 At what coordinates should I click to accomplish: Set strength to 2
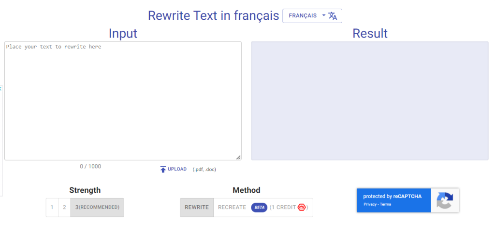click(64, 207)
